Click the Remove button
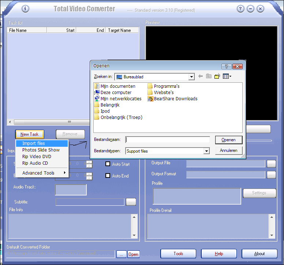The height and width of the screenshot is (265, 284). (x=70, y=134)
